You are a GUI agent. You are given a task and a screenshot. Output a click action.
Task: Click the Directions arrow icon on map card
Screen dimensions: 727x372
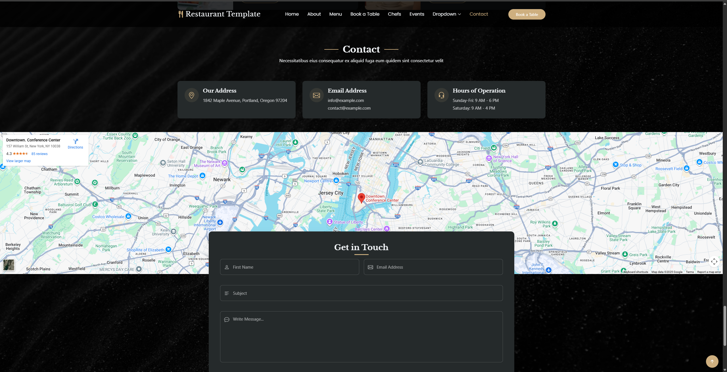click(x=76, y=141)
